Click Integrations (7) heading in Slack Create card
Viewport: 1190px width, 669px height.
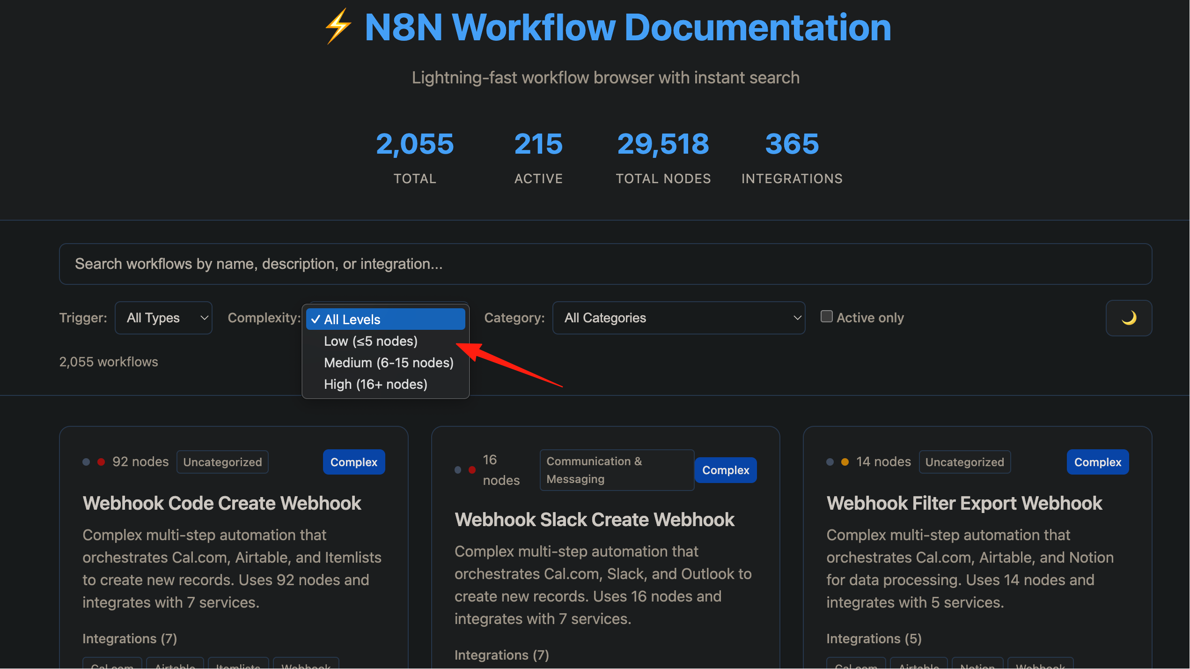point(502,655)
